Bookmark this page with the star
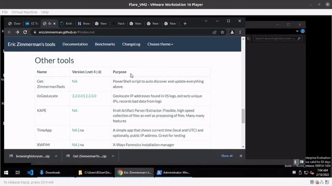Viewport: 332px width, 186px height. pos(223,32)
